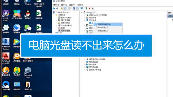Click the blue Help question mark icon
Screen dimensions: 173x97
[x=74, y=8]
